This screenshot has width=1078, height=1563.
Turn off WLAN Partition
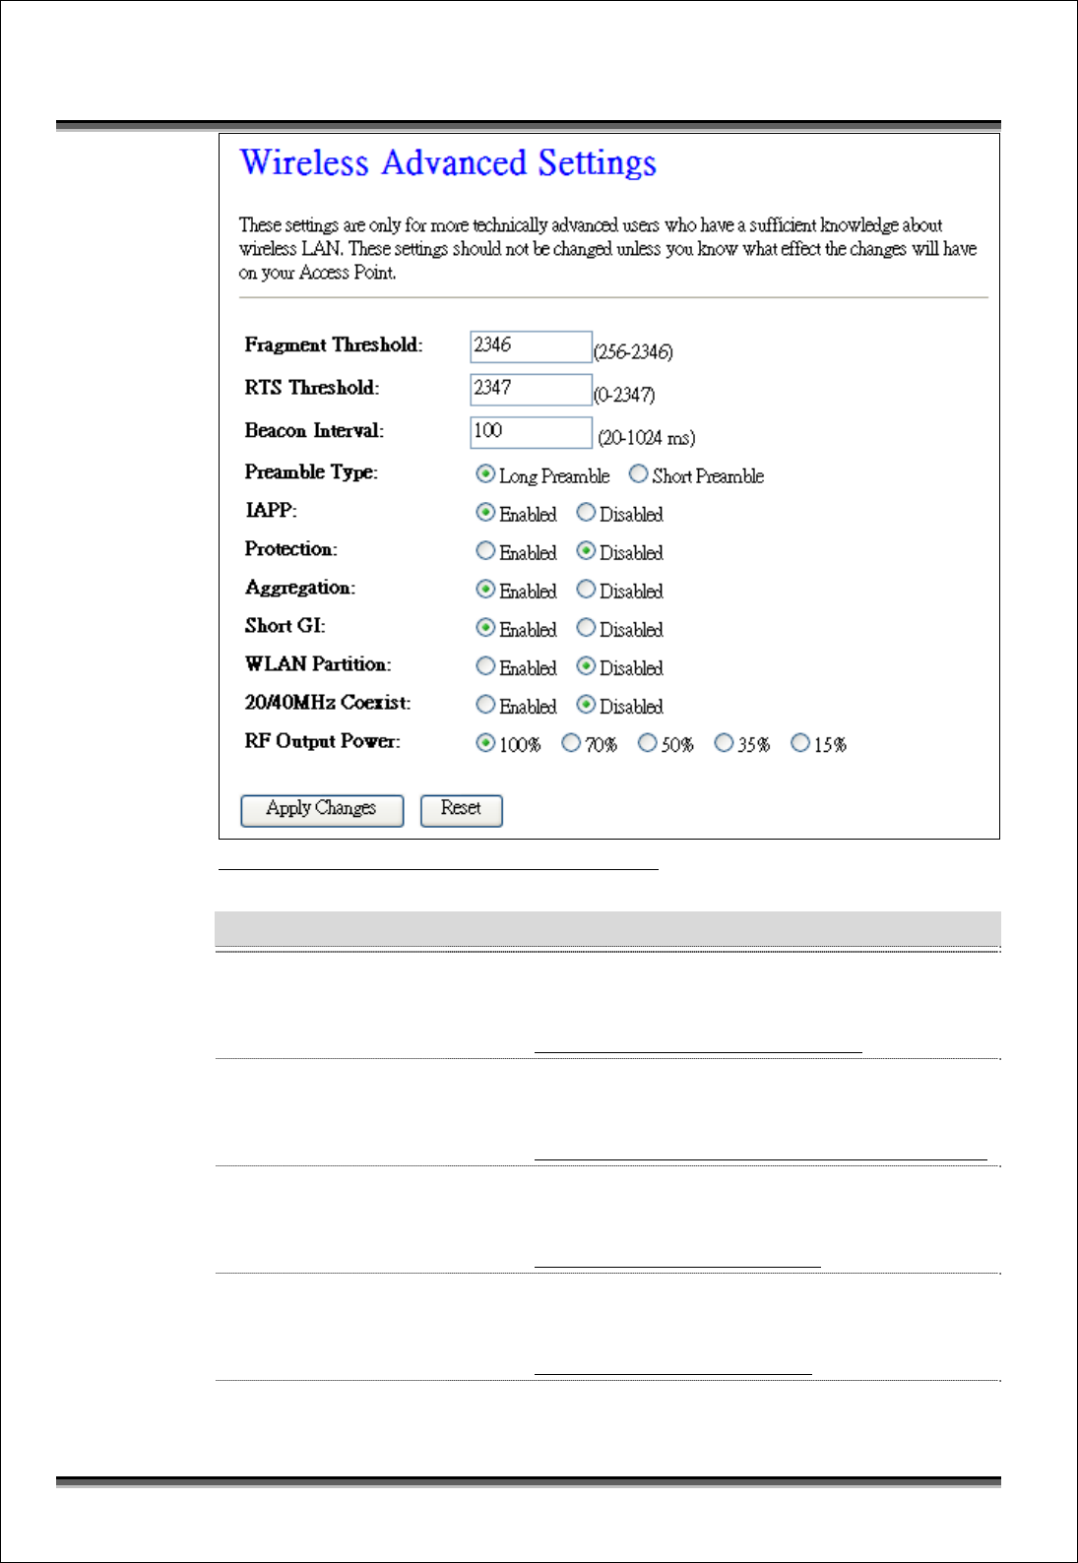click(586, 666)
